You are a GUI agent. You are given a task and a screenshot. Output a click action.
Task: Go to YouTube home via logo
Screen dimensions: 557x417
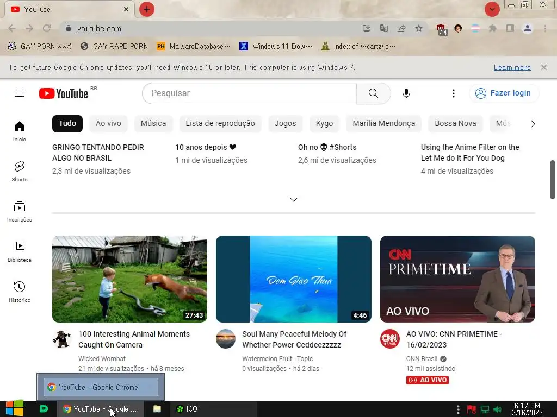pos(64,93)
